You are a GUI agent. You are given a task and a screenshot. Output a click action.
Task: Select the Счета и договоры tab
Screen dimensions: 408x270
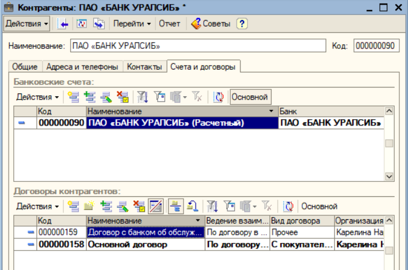(203, 67)
